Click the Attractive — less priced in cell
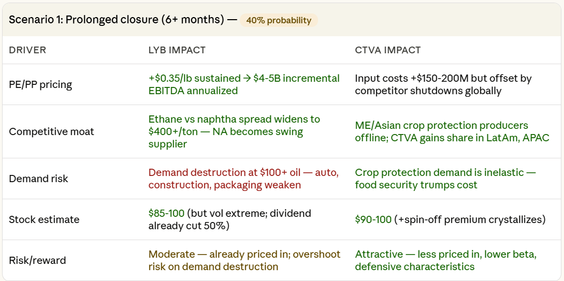This screenshot has width=564, height=281. coord(445,260)
